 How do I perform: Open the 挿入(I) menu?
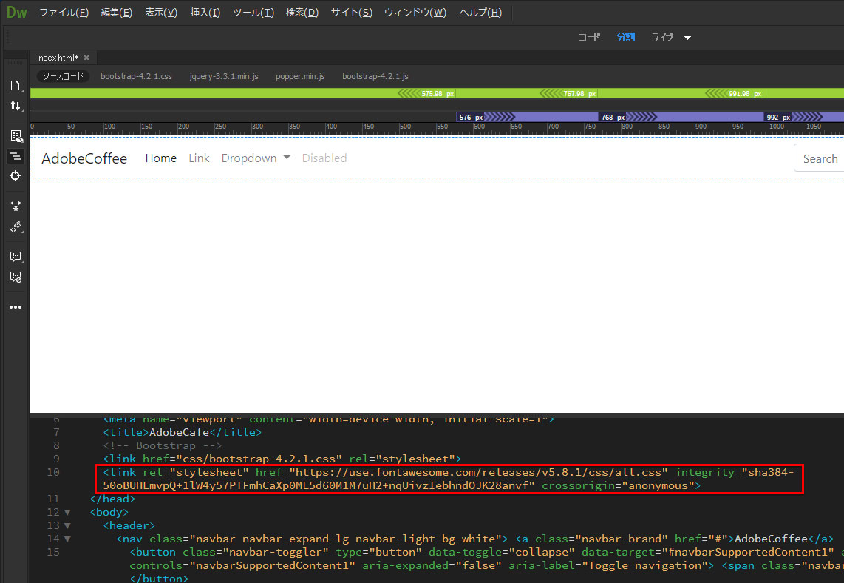(x=205, y=13)
